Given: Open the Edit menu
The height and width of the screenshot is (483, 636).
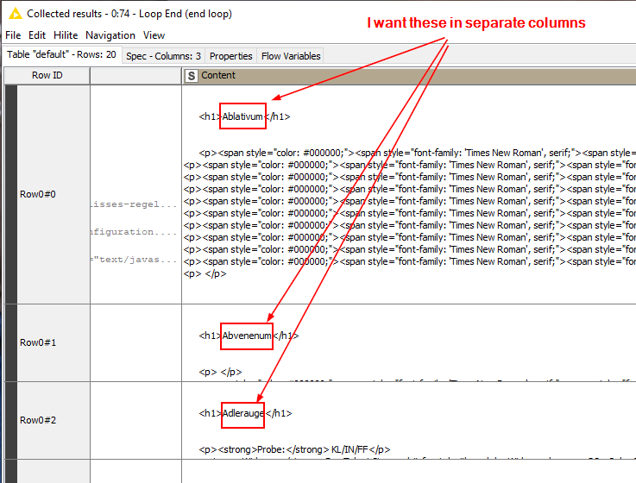Looking at the screenshot, I should click(37, 35).
